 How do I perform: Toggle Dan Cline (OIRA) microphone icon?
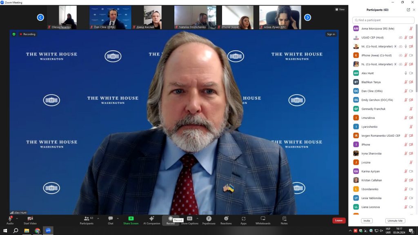[406, 91]
